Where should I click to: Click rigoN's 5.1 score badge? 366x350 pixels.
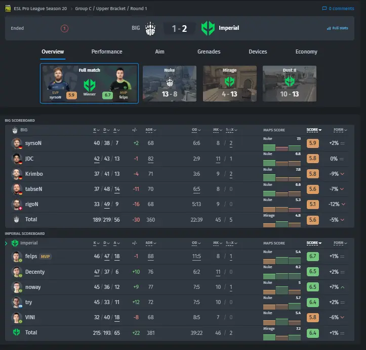pos(312,204)
